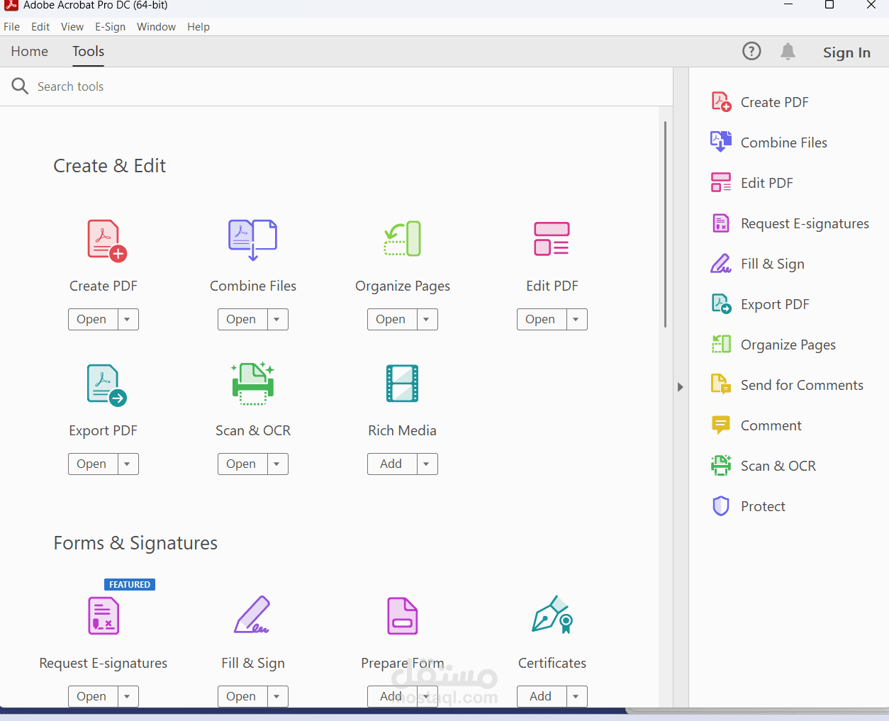Expand the Edit PDF button dropdown arrow
889x721 pixels.
click(576, 319)
